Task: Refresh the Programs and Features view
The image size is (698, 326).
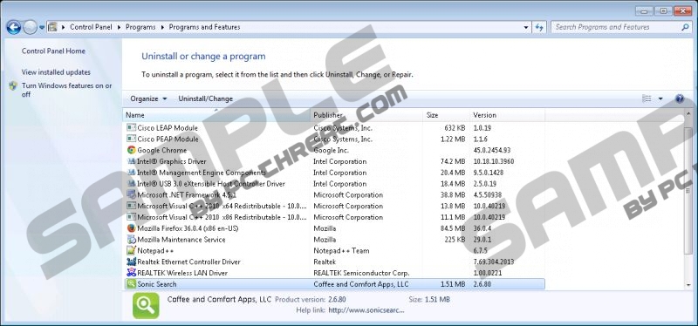Action: 539,27
